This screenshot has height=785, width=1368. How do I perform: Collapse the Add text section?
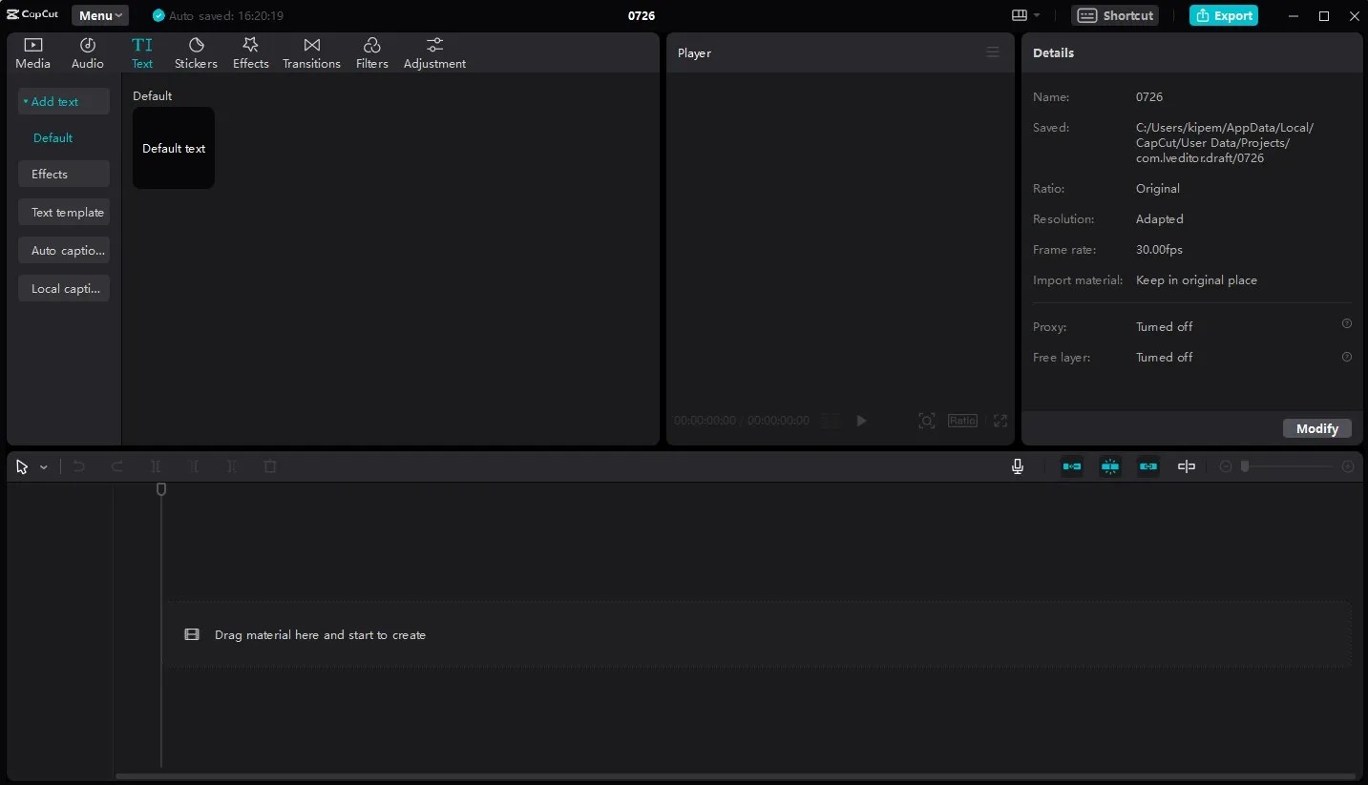[63, 101]
